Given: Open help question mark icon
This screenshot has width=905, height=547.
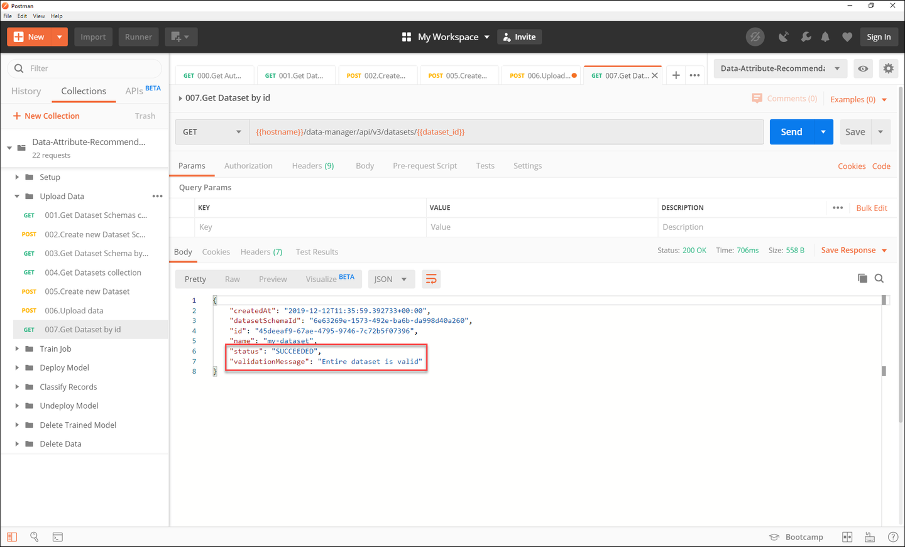Looking at the screenshot, I should (x=893, y=537).
